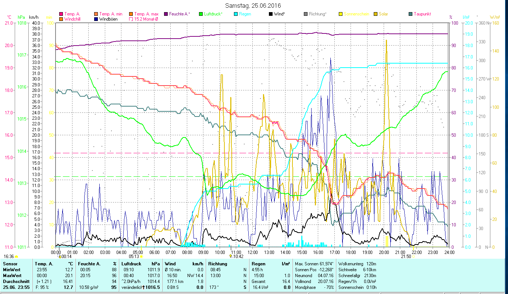
Task: Click the sunrise sun icon at 05:13
Action: tap(141, 257)
